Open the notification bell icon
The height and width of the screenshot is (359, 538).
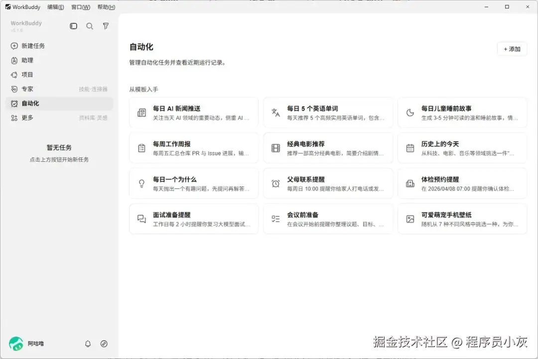tap(88, 344)
